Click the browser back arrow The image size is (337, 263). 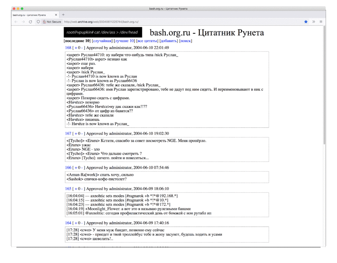16,21
